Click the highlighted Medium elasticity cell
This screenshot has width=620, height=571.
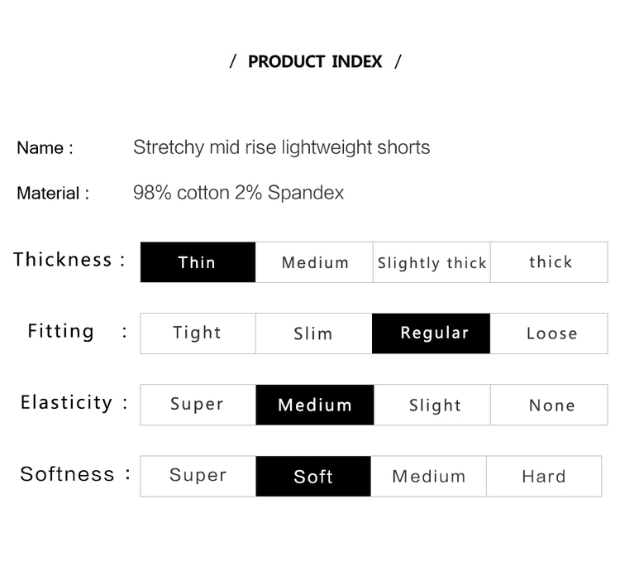pos(315,405)
